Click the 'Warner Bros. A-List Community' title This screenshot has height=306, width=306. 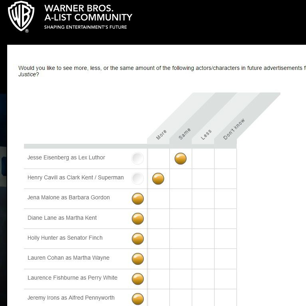88,13
